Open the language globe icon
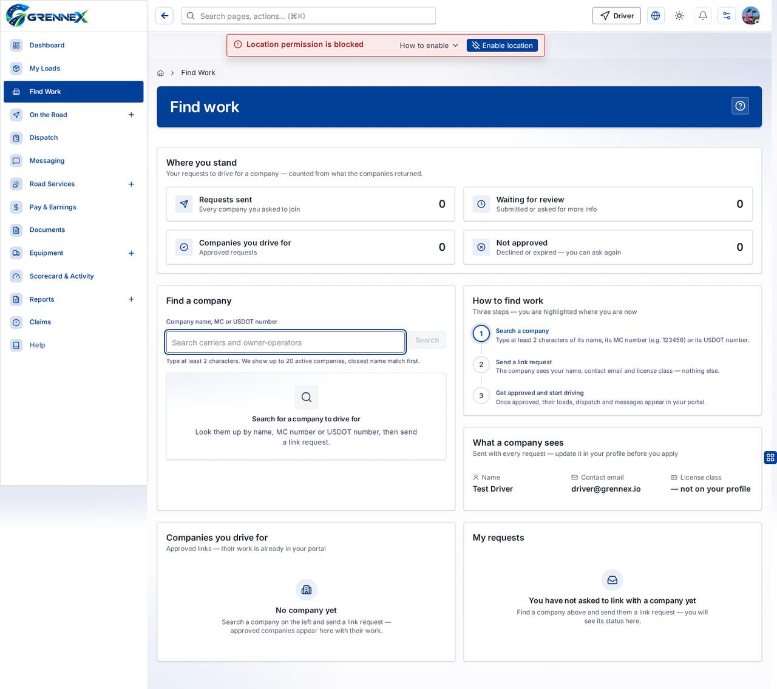The image size is (777, 689). click(656, 16)
